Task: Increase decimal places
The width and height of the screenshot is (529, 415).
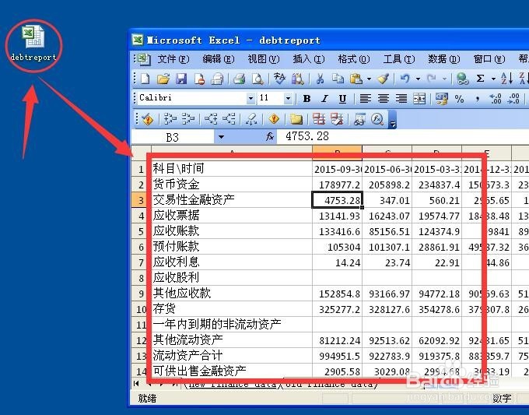Action: coord(496,99)
